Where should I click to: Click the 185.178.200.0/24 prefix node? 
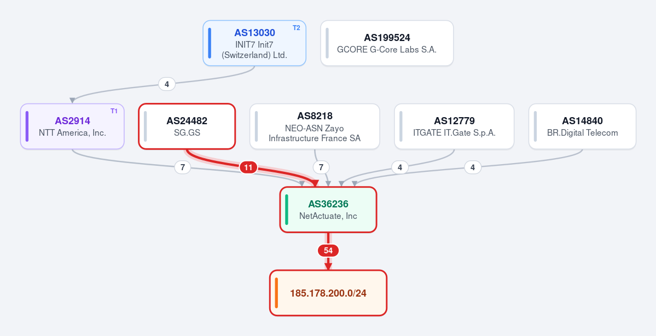(328, 293)
